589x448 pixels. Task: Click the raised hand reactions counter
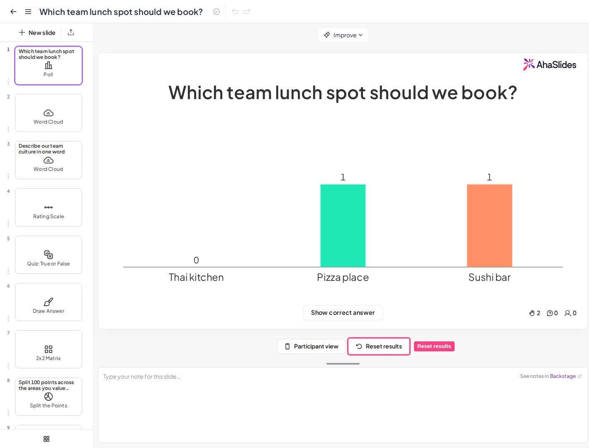(x=535, y=313)
